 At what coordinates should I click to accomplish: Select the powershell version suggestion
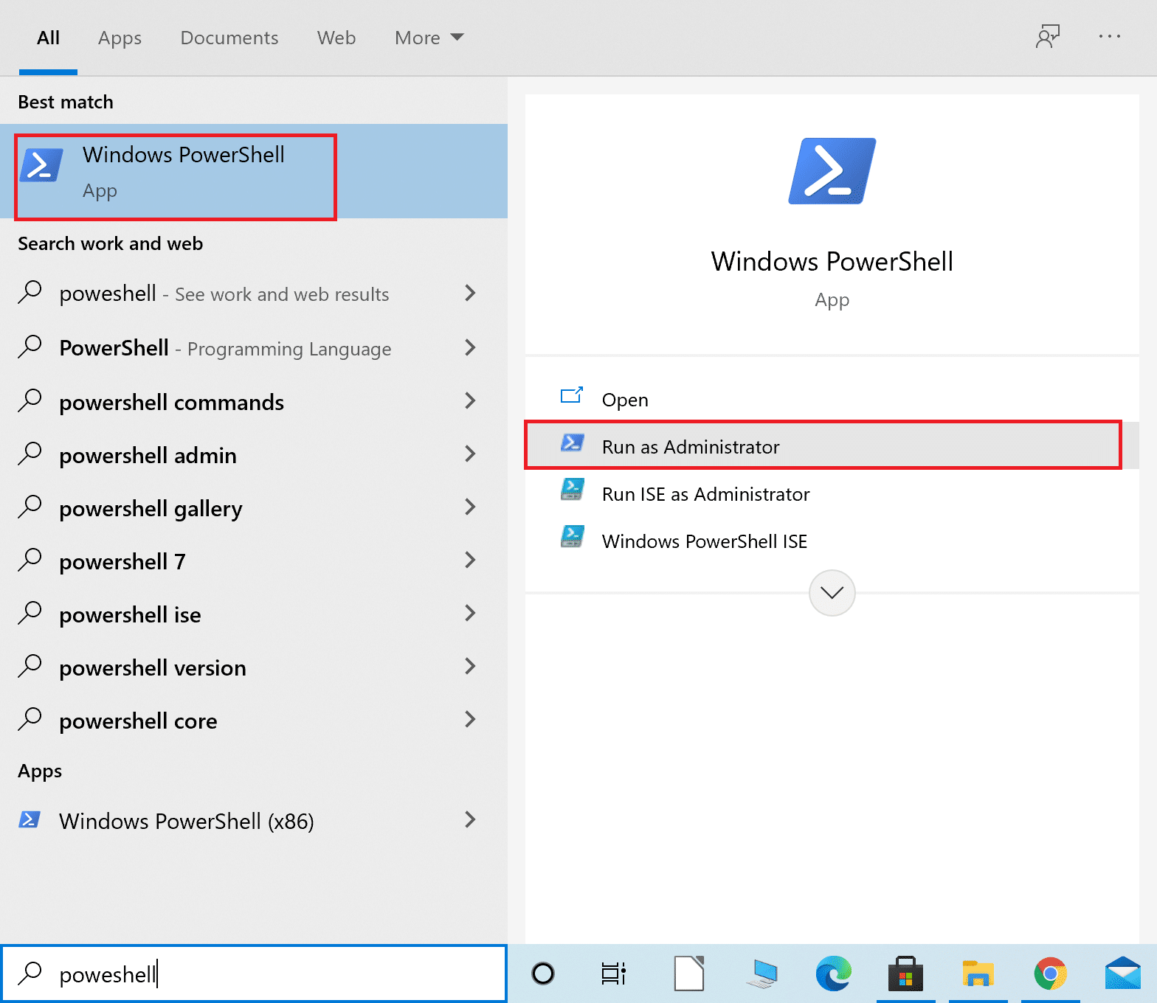pos(254,667)
